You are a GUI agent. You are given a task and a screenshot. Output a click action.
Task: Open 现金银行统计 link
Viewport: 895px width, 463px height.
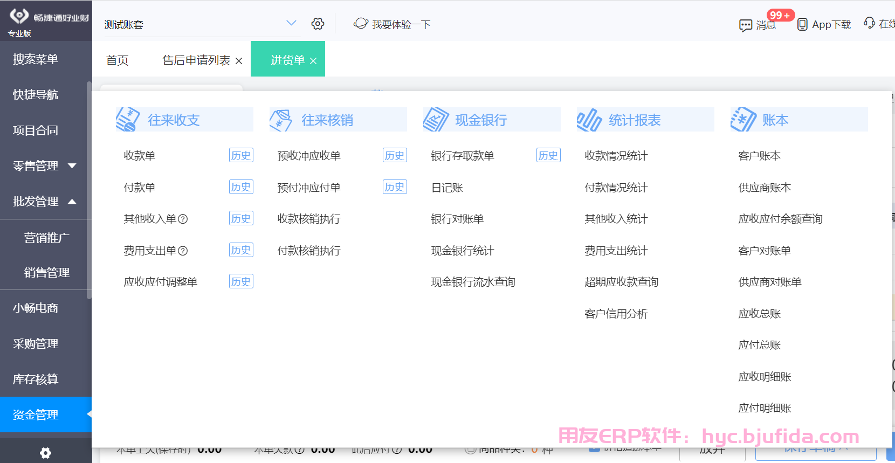[463, 251]
